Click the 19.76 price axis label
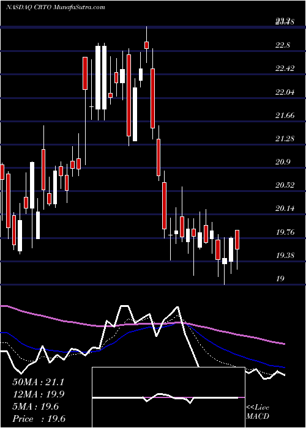This screenshot has height=428, width=306. click(285, 232)
